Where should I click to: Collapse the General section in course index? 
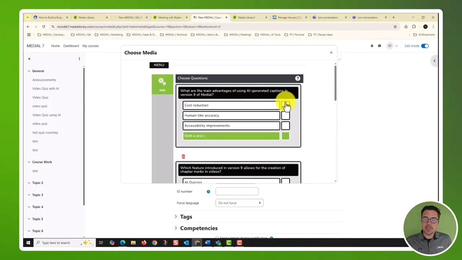29,71
